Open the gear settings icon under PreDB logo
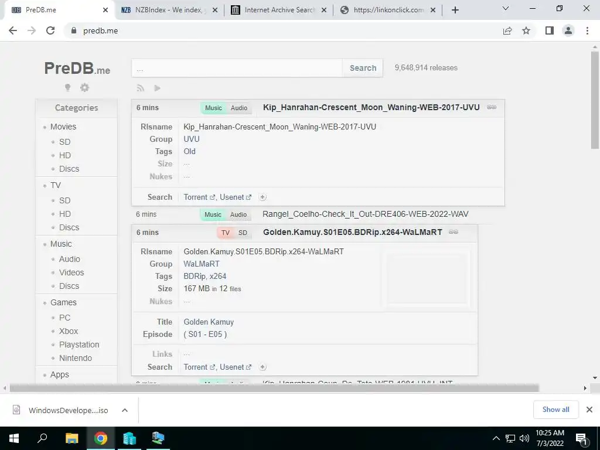 point(84,88)
